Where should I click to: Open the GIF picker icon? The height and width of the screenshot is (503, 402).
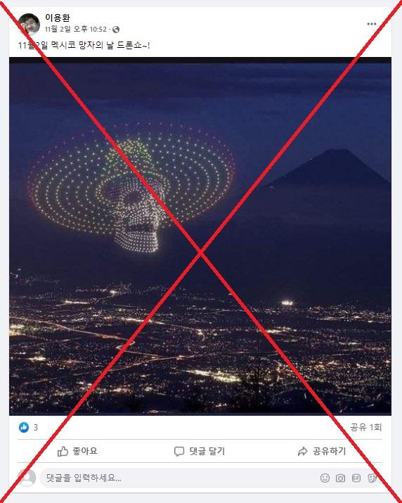coord(356,478)
